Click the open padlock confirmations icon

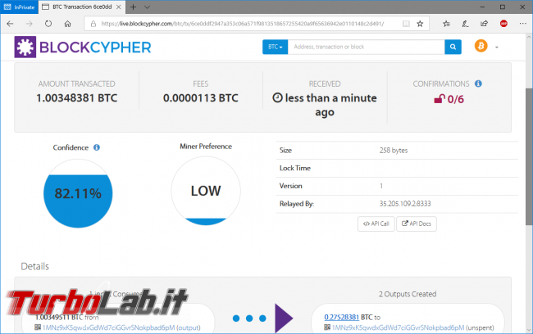pos(440,99)
